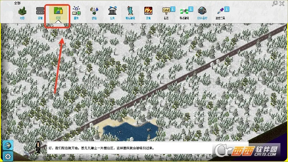288x162 pixels.
Task: Select the Move building (移动建筑) tool
Action: (x=184, y=13)
